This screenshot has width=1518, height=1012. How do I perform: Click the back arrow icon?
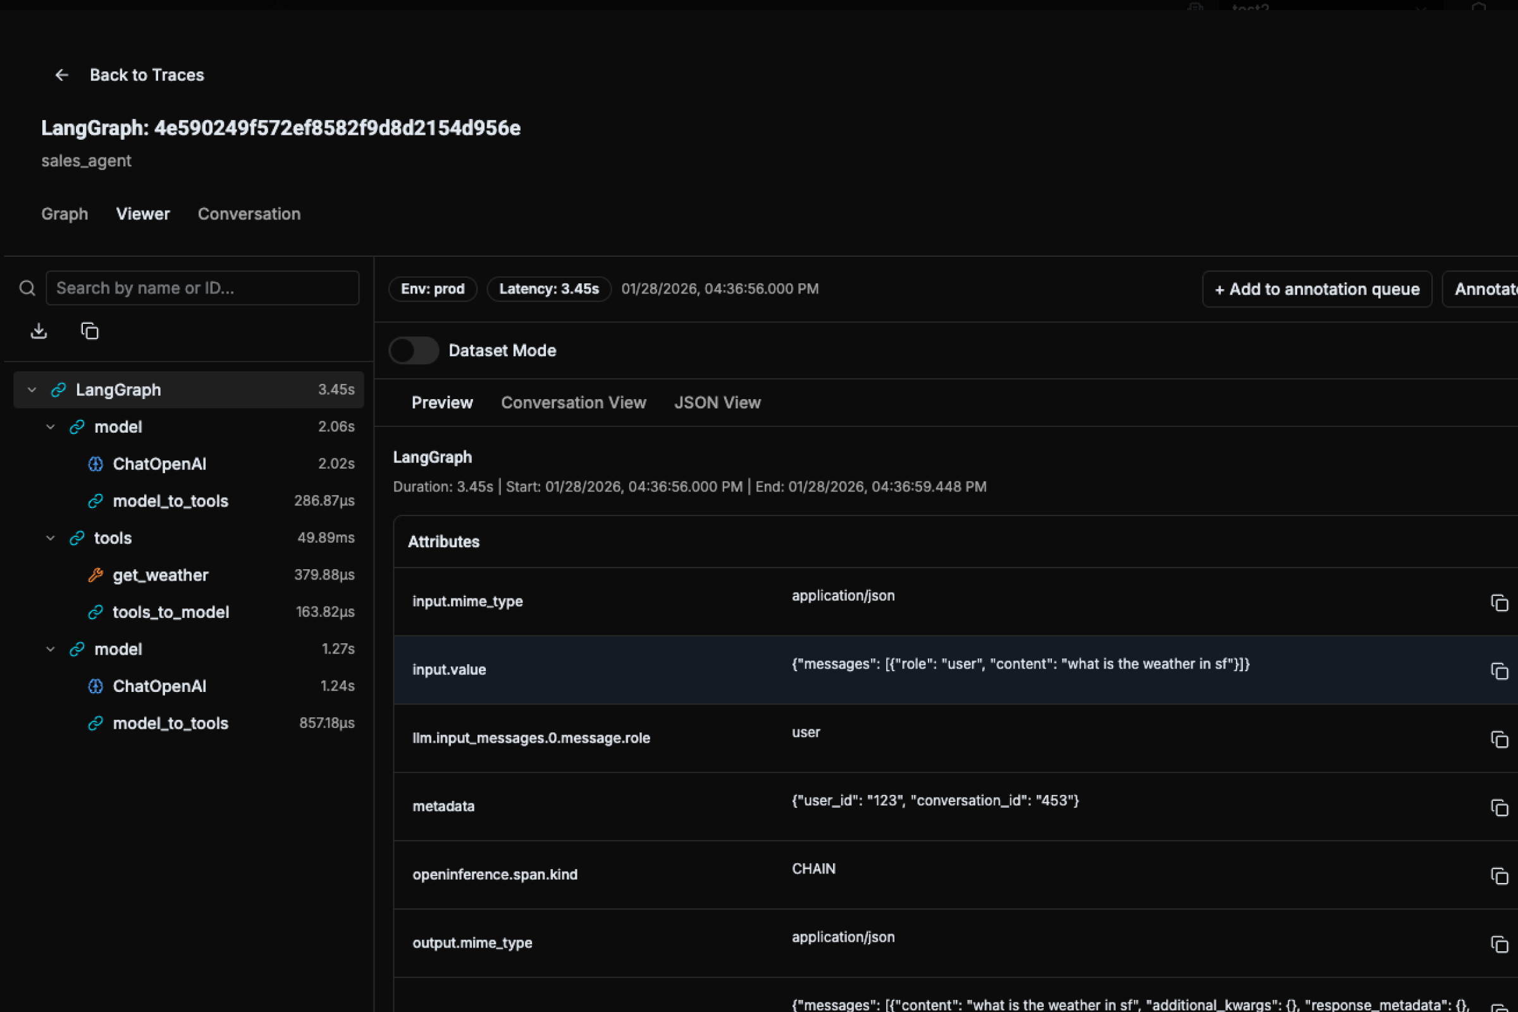[x=61, y=75]
